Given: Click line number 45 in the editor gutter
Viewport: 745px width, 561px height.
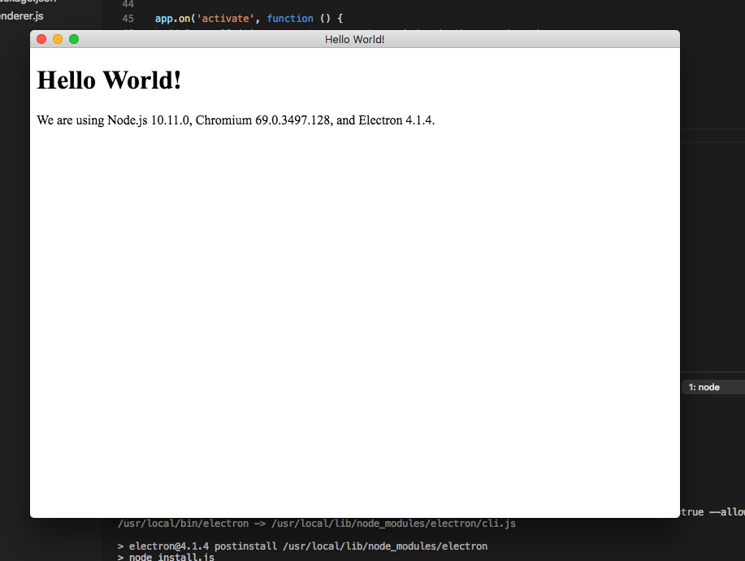Looking at the screenshot, I should coord(128,19).
